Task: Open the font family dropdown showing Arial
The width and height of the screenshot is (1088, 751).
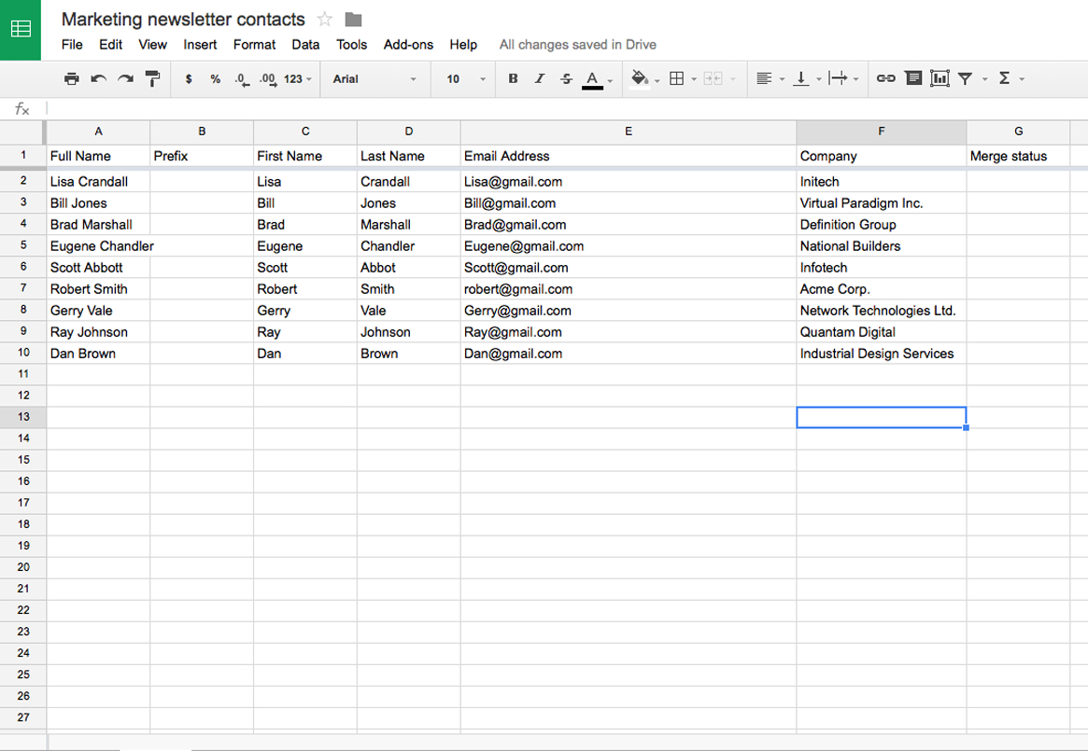Action: pyautogui.click(x=372, y=79)
